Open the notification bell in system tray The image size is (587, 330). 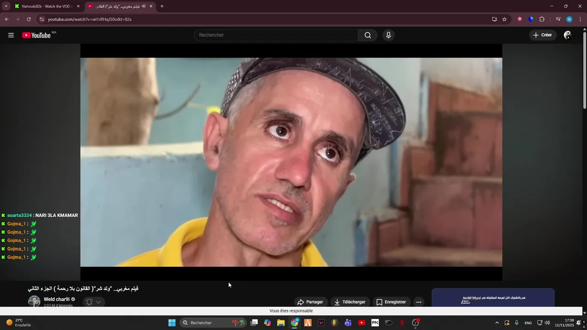(x=579, y=323)
